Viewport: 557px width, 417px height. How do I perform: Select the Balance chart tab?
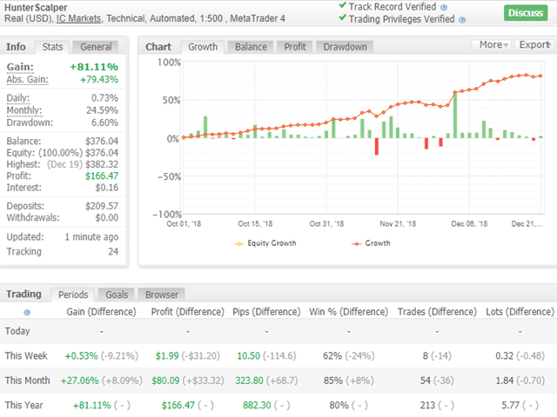click(251, 47)
